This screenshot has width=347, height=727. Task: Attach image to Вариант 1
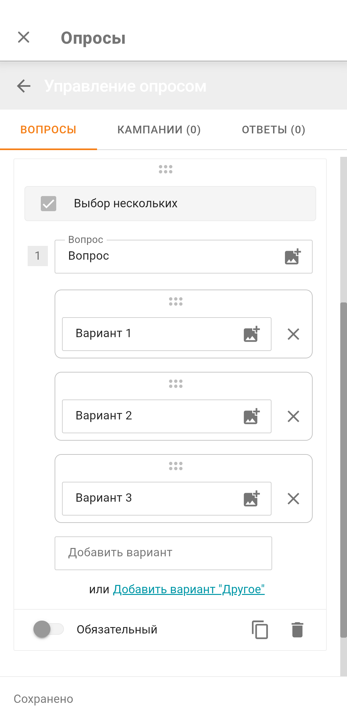[252, 334]
